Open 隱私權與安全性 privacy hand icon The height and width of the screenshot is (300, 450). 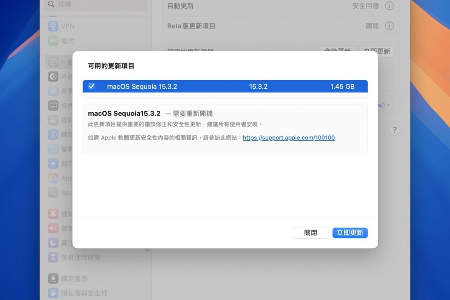coord(53,293)
